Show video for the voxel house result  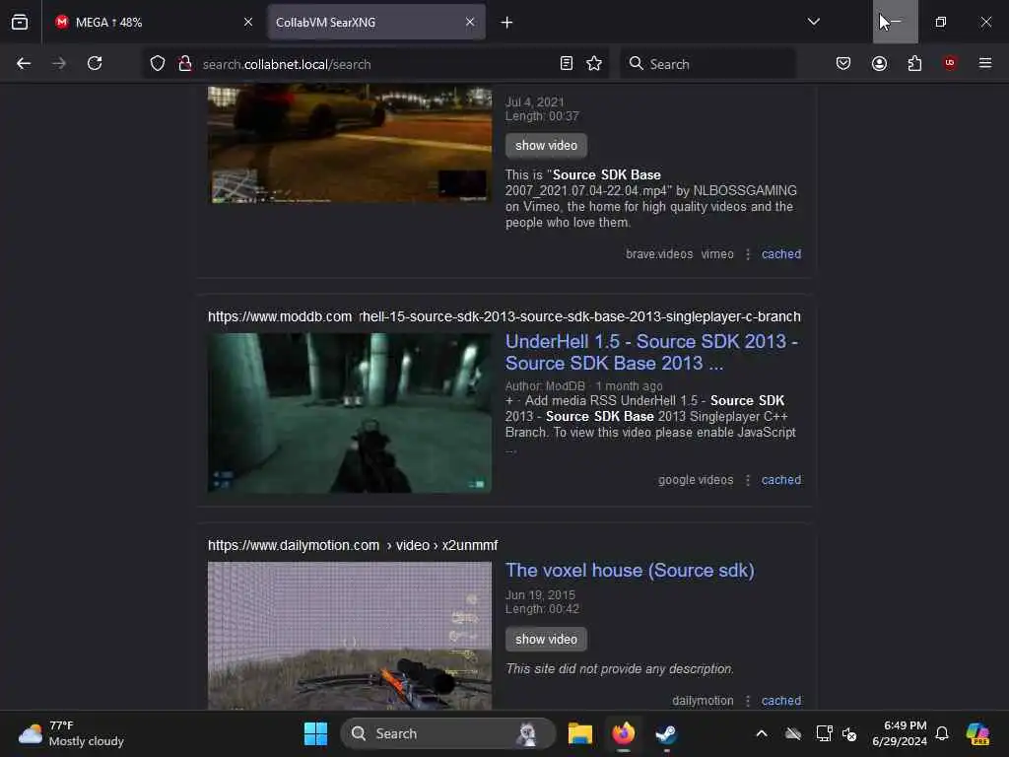click(546, 639)
